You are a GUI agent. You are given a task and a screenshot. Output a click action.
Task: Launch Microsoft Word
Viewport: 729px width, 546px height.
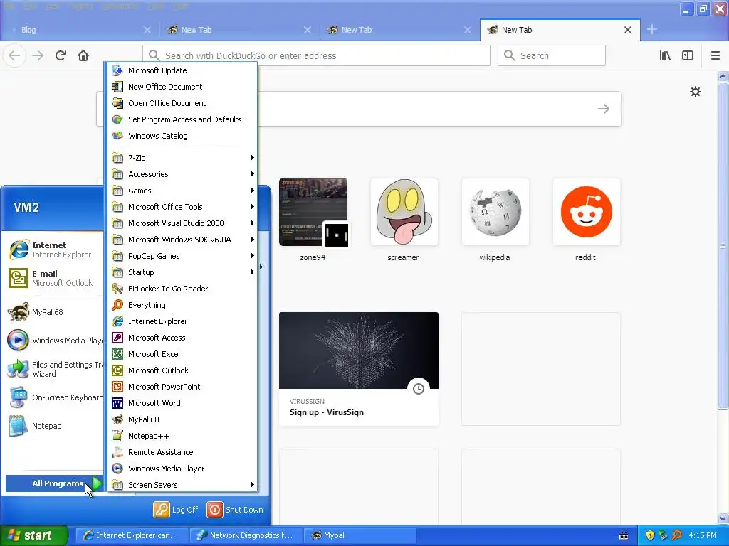[182, 403]
